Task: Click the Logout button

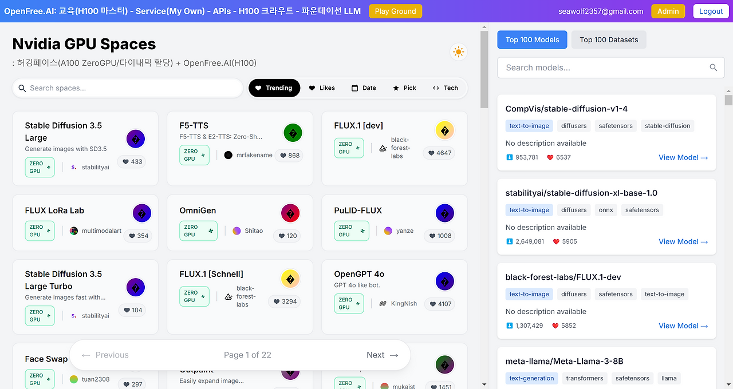Action: coord(711,11)
